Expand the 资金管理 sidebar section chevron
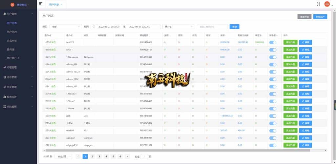 [32, 87]
